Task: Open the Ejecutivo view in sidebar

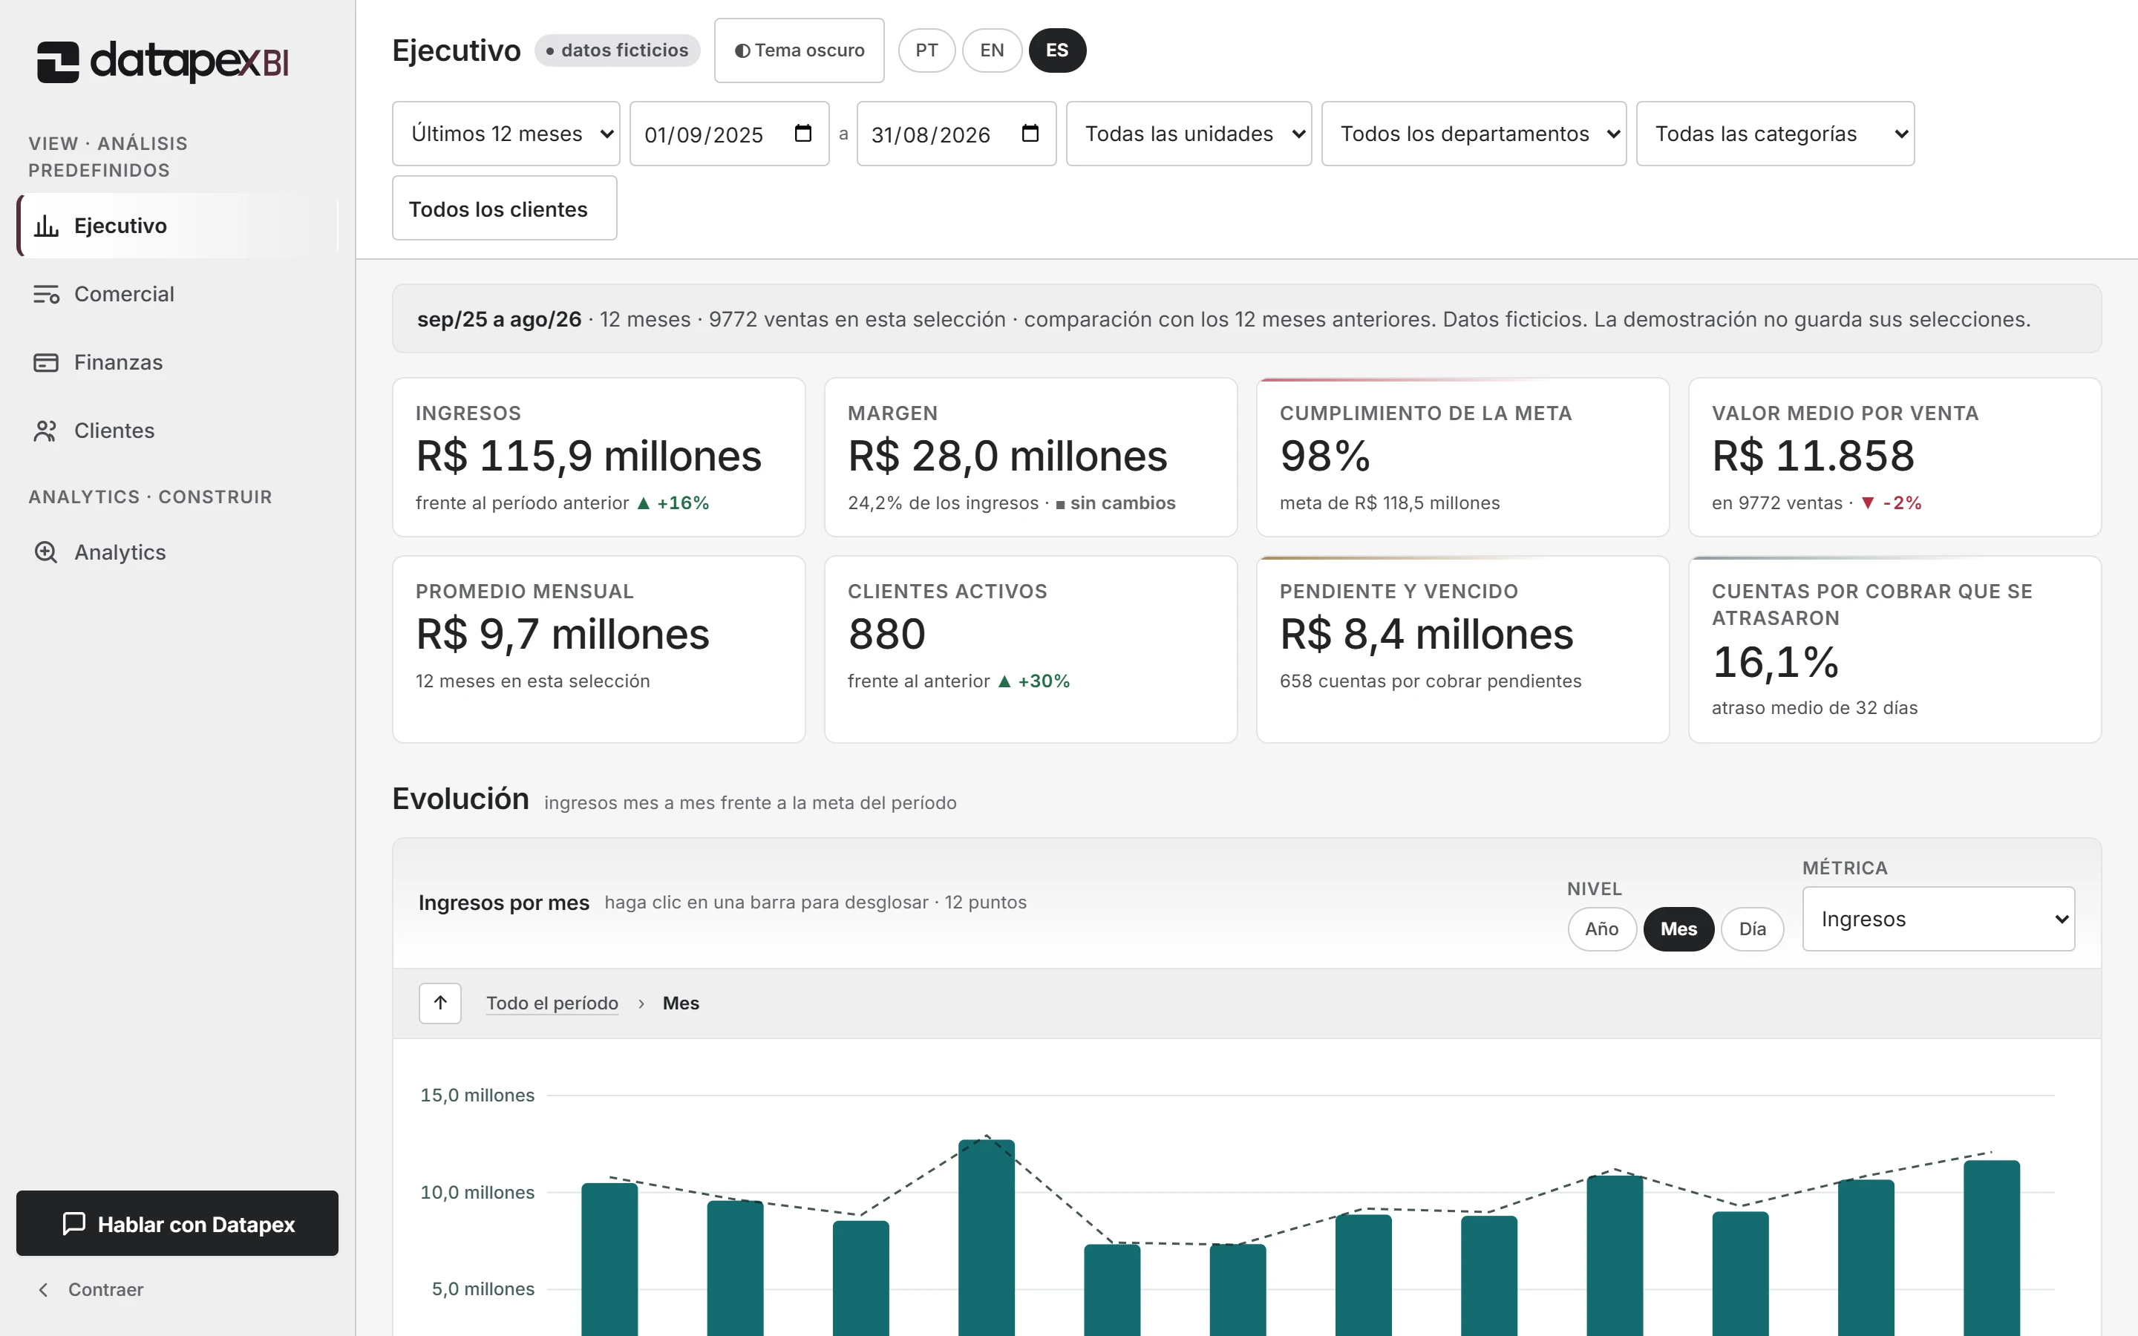Action: coord(177,226)
